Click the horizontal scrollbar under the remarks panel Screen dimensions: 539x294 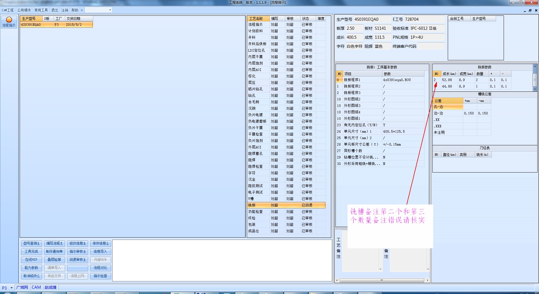382,280
